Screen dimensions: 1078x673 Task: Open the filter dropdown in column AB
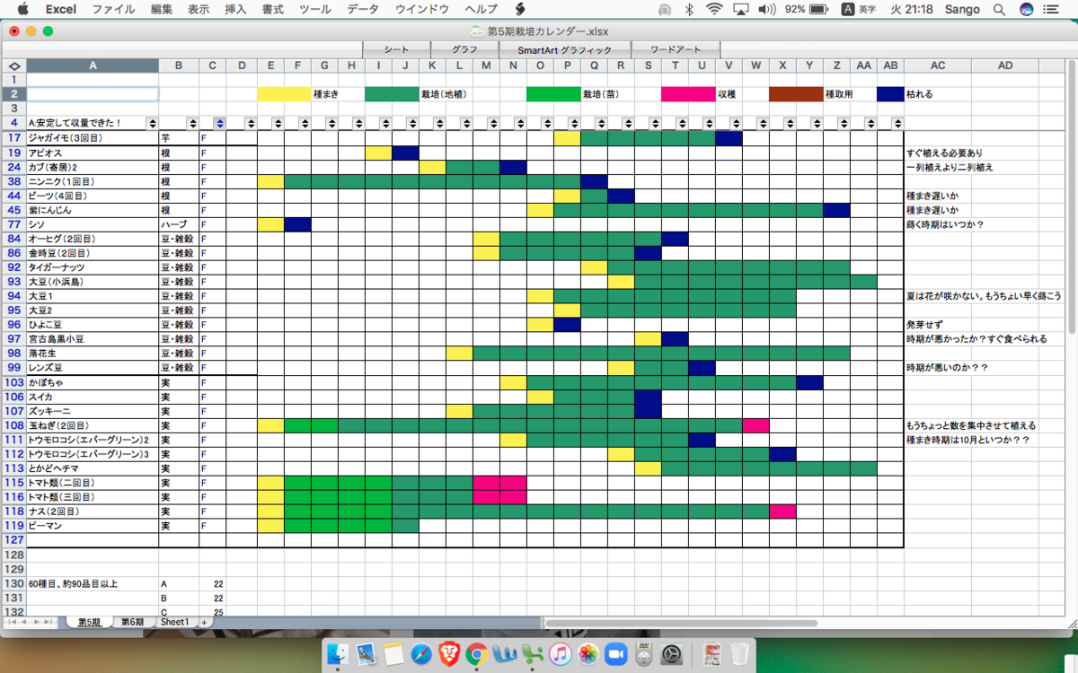tap(898, 123)
